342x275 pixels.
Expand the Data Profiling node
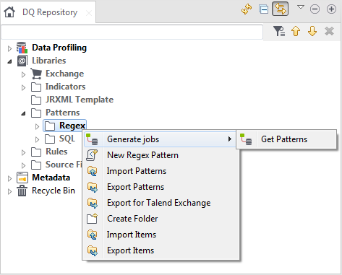[9, 48]
